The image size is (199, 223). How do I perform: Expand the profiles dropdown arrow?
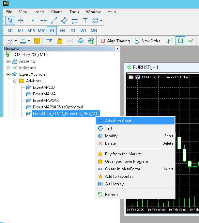[x=29, y=41]
